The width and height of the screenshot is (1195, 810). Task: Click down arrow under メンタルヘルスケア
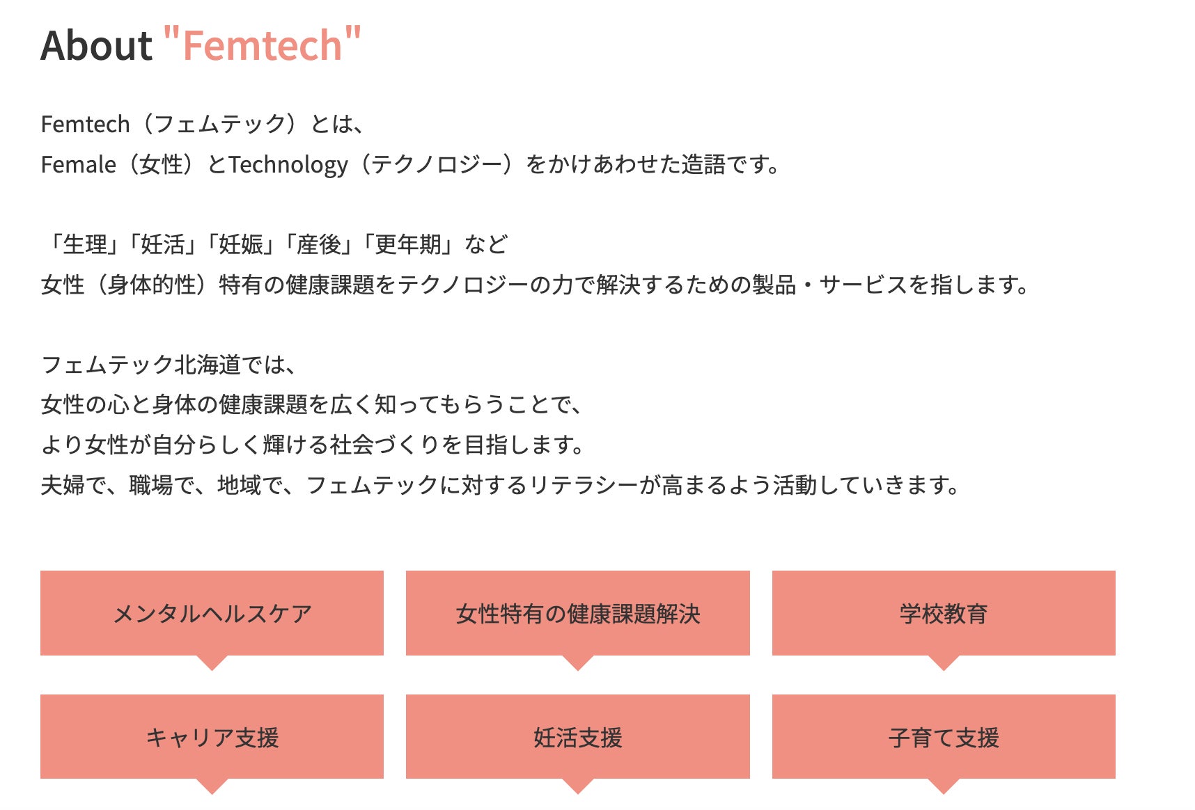click(212, 662)
